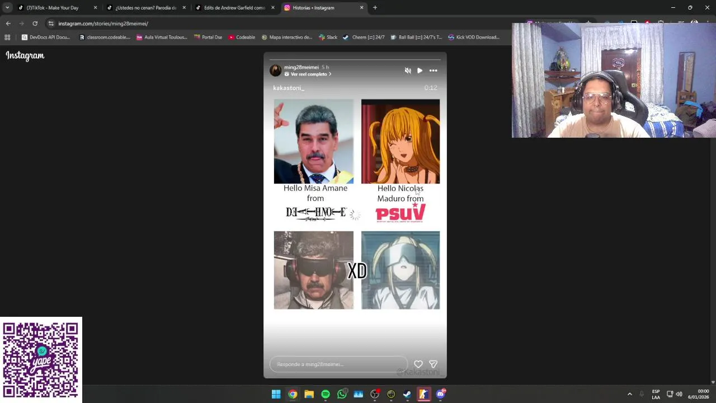
Task: Open taskbar volume control
Action: click(679, 394)
